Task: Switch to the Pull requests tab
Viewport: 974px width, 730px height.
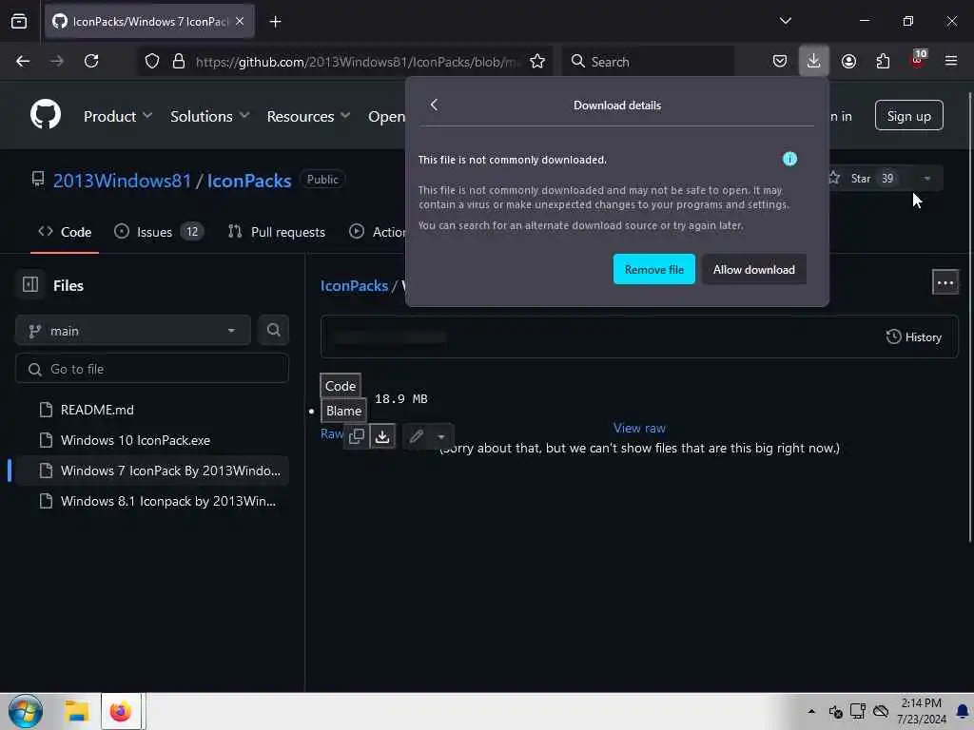Action: click(277, 232)
